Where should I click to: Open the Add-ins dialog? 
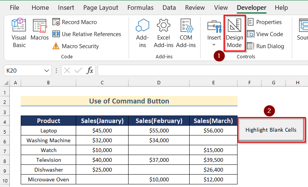click(143, 33)
